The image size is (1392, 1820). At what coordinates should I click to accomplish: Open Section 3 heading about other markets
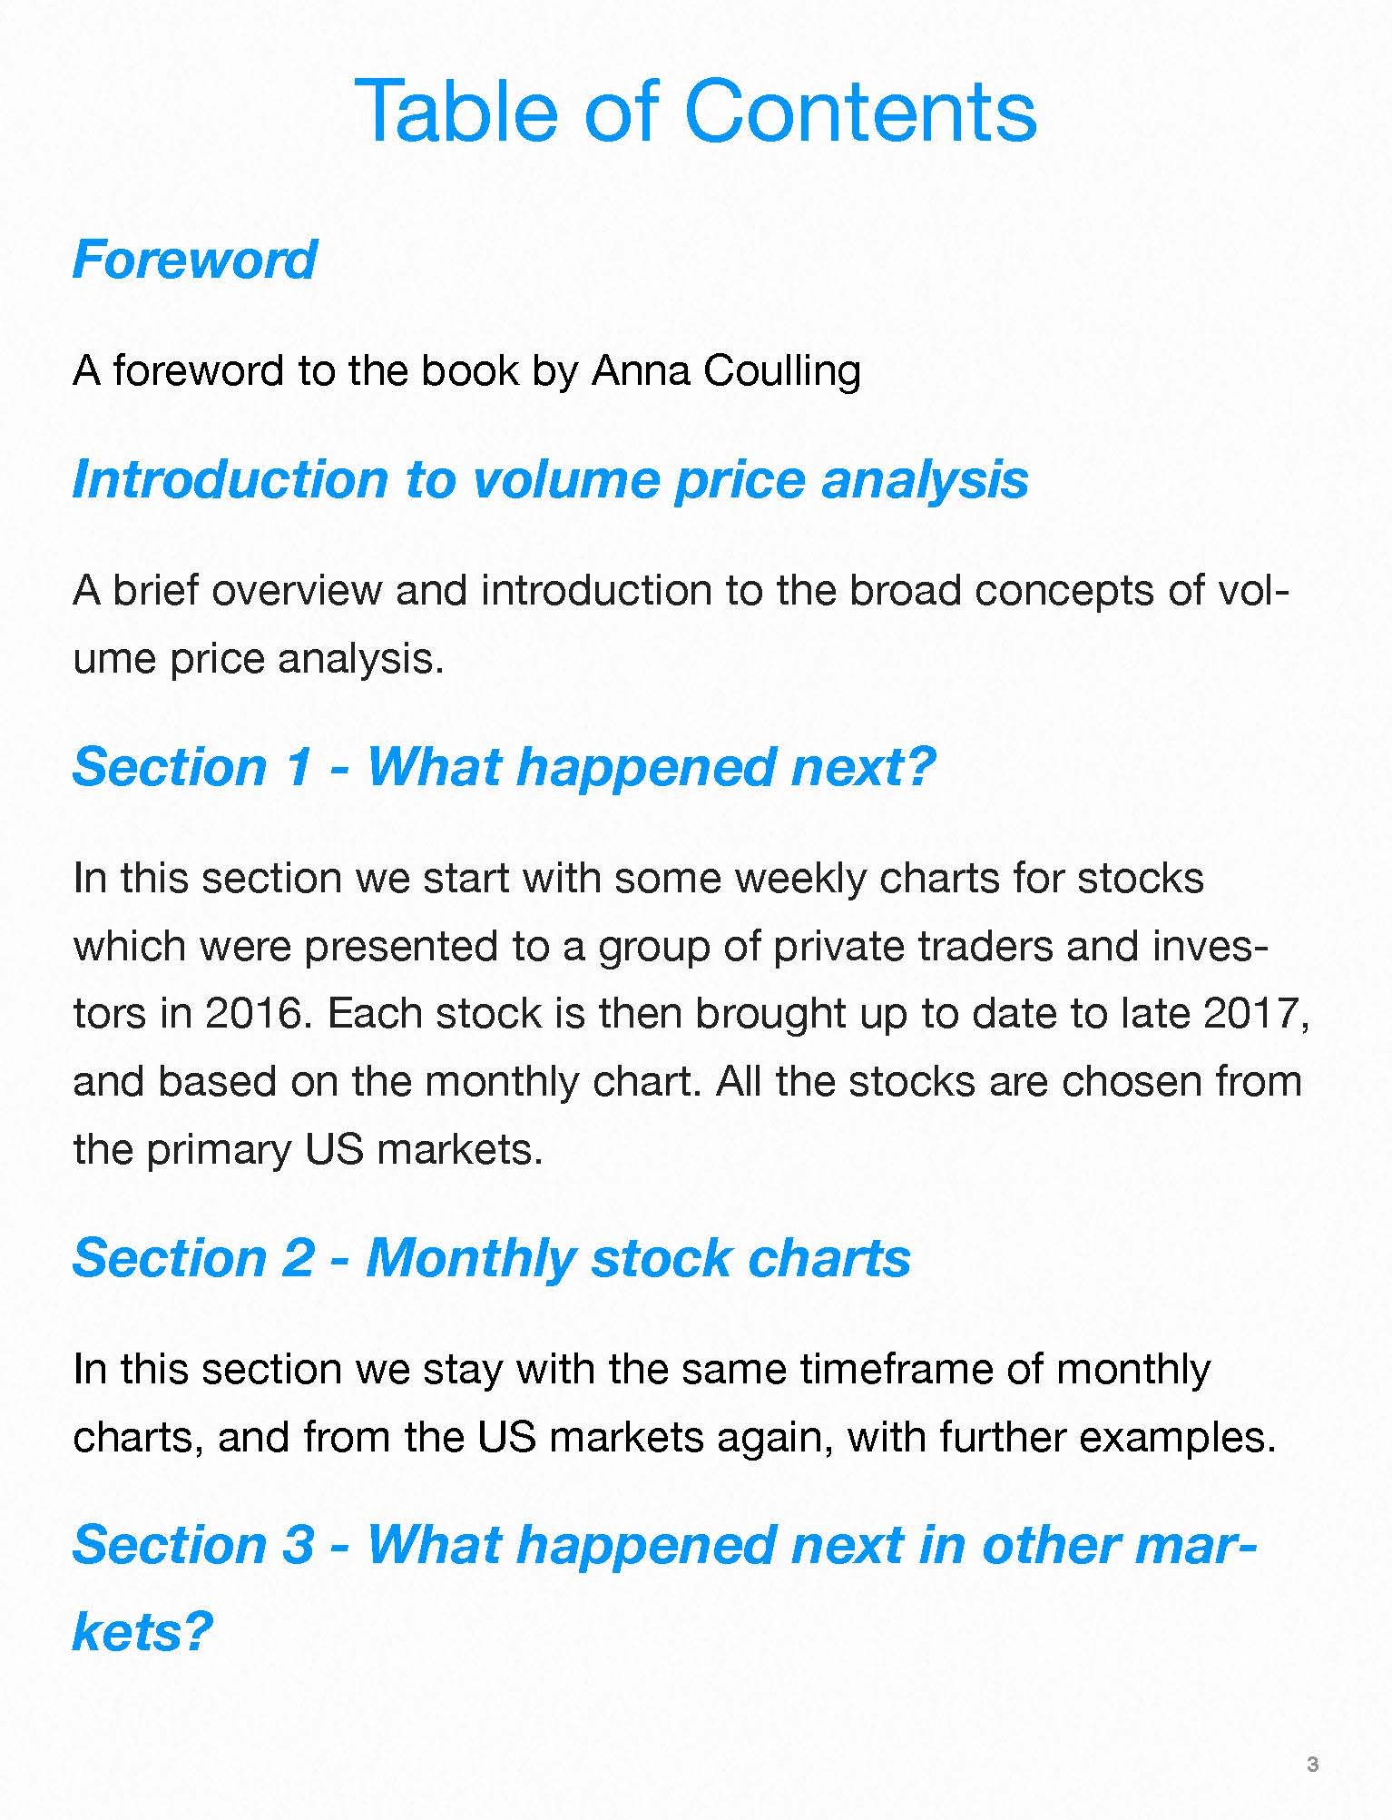coord(663,1545)
